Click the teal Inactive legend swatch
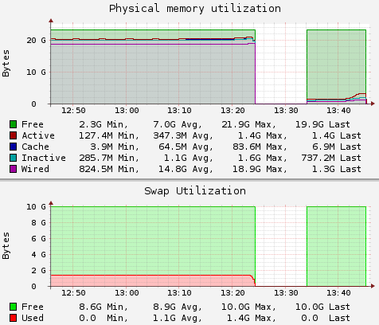 pyautogui.click(x=13, y=158)
